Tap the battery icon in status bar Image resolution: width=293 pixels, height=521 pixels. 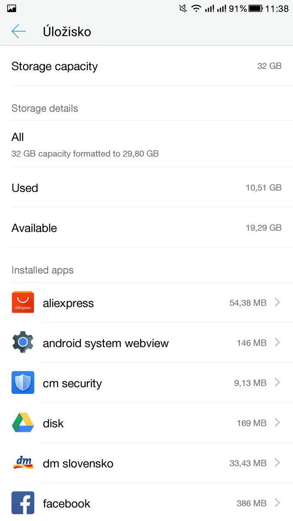(x=256, y=8)
